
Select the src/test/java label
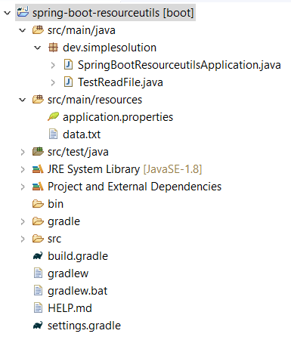(78, 152)
